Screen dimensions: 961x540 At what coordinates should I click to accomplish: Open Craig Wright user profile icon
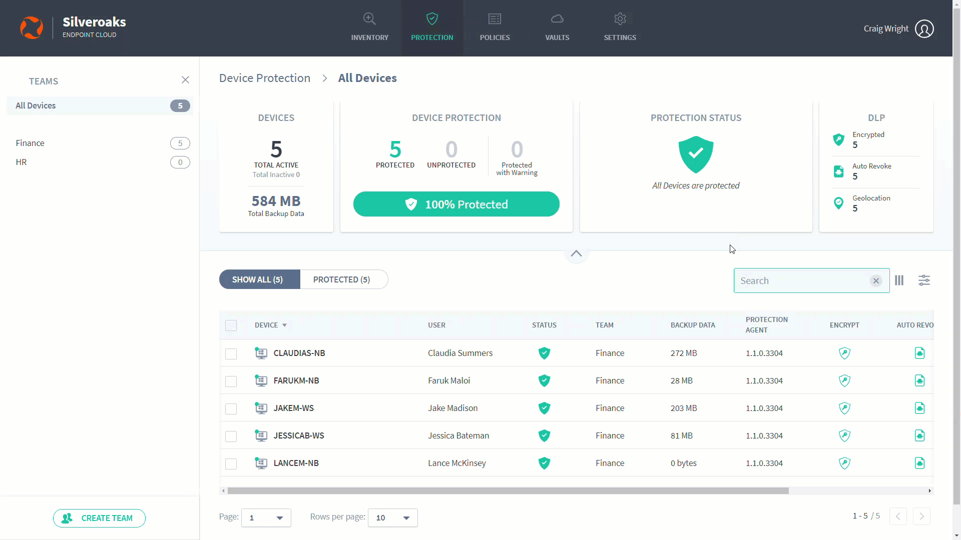(924, 28)
